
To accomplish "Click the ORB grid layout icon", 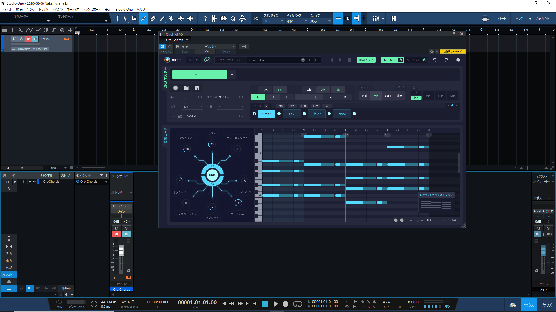I will [x=197, y=88].
